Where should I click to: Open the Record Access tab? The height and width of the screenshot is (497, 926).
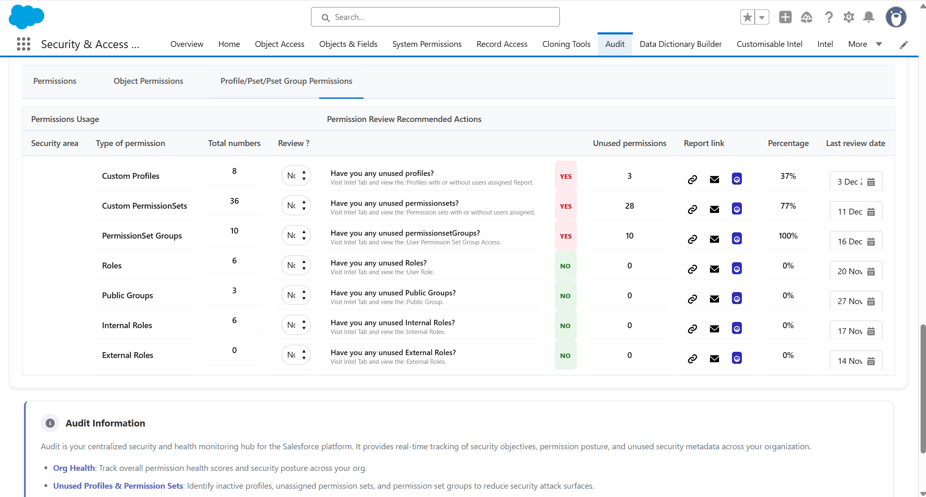coord(502,44)
